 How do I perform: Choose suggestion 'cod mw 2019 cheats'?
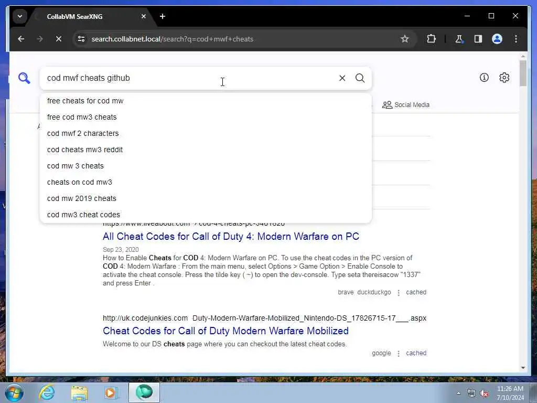pyautogui.click(x=206, y=198)
